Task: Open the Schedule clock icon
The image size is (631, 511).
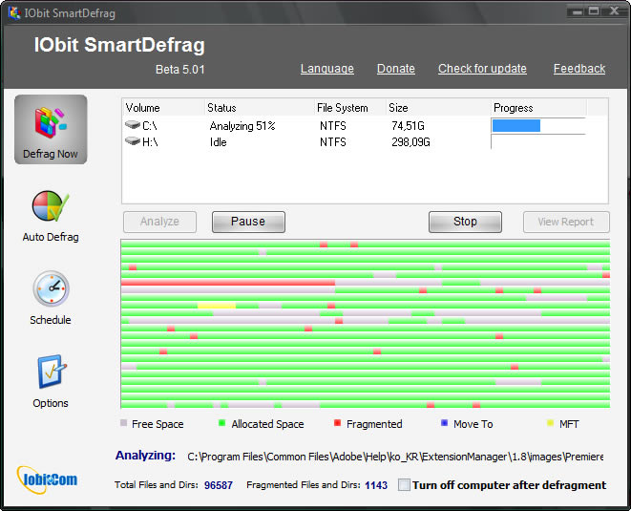Action: click(x=51, y=288)
